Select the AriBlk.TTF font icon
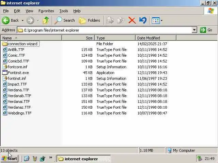 pyautogui.click(x=5, y=50)
